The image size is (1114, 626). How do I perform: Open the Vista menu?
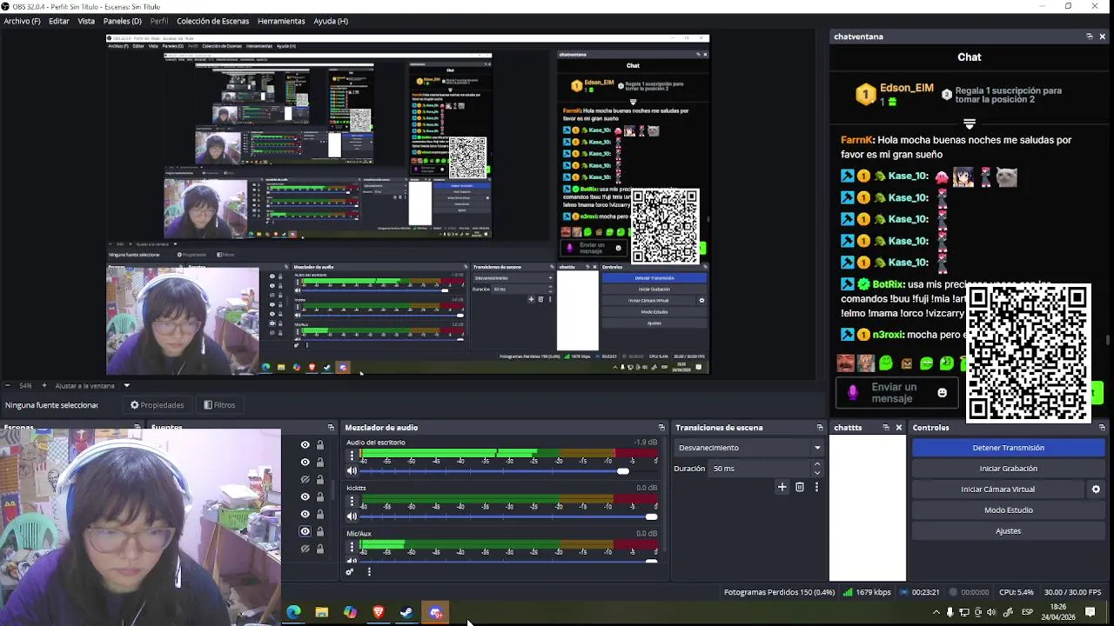tap(86, 21)
